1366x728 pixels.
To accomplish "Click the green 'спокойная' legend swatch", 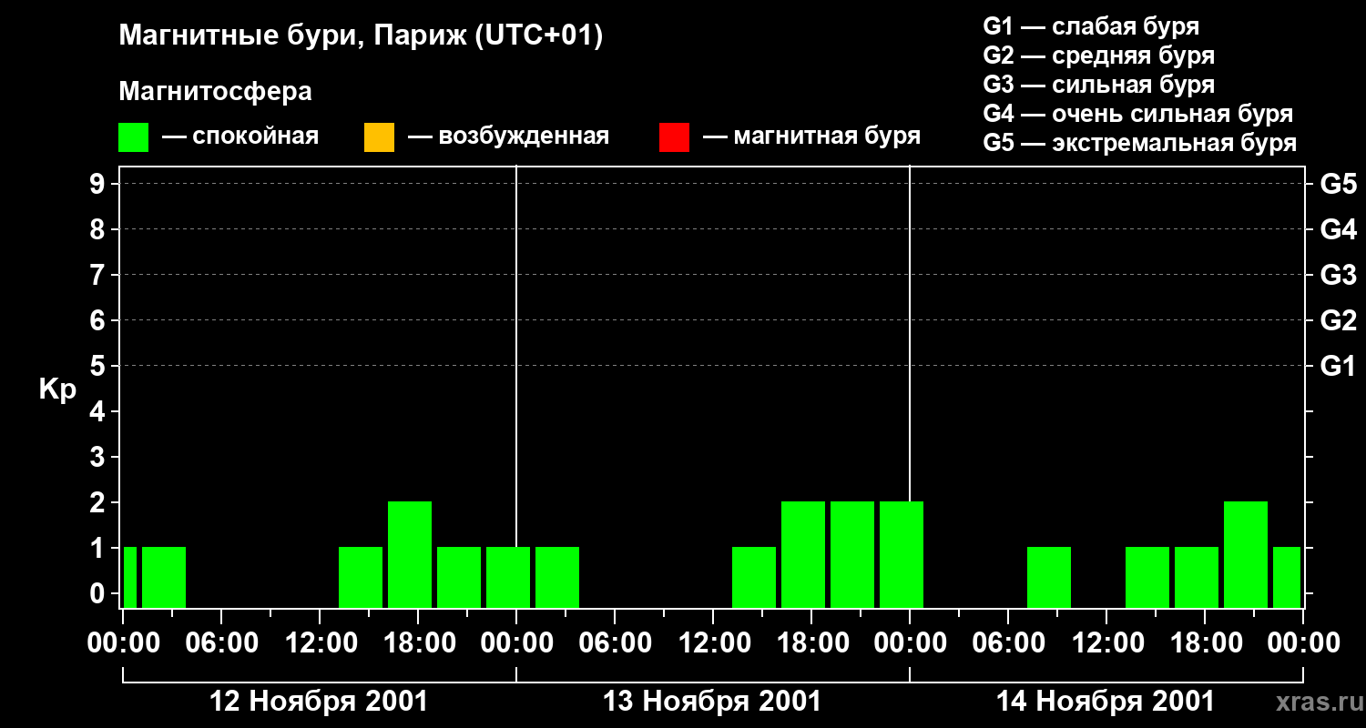I will click(x=133, y=137).
